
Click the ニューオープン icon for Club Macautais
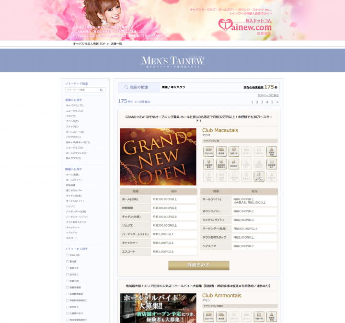pos(259,177)
